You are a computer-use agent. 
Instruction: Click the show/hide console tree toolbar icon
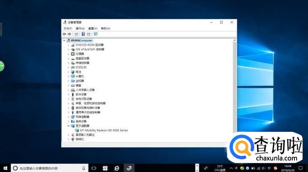point(76,34)
